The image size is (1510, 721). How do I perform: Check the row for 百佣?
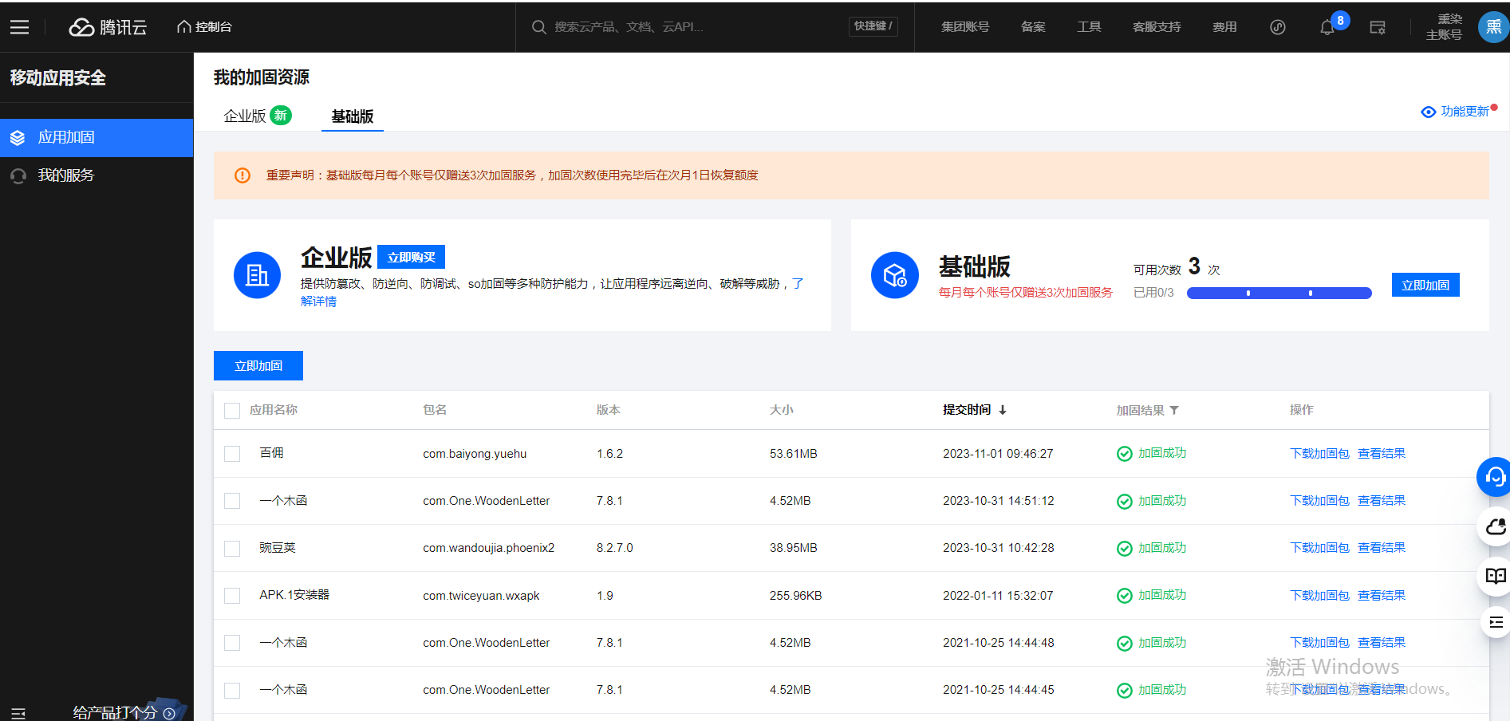(x=232, y=454)
